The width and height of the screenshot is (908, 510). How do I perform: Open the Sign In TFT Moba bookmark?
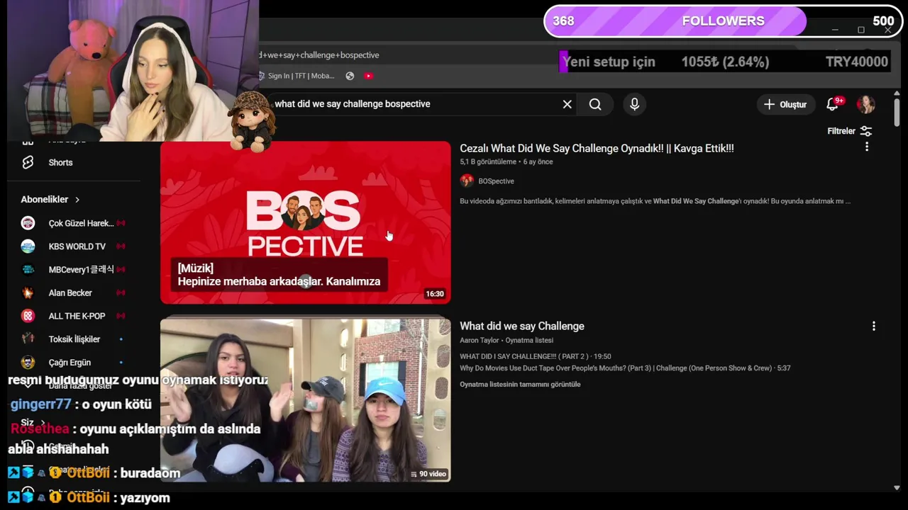(296, 76)
